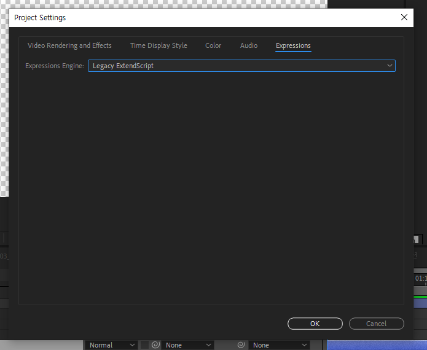427x350 pixels.
Task: Open the second None dropdown in timeline
Action: [279, 345]
